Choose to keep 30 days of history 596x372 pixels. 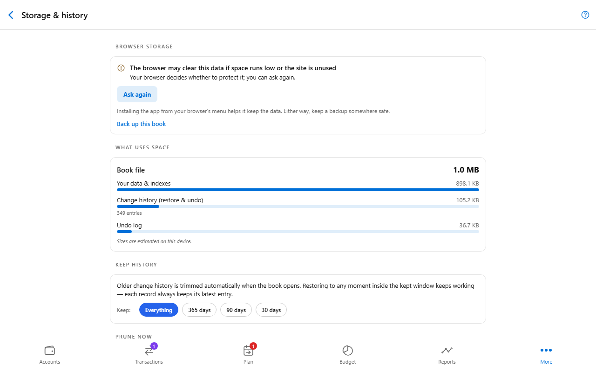271,310
